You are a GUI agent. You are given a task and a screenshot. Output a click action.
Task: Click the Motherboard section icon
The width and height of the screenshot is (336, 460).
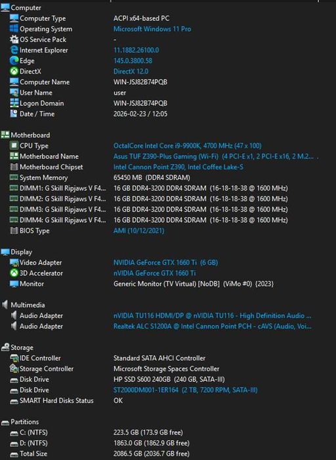coord(5,135)
